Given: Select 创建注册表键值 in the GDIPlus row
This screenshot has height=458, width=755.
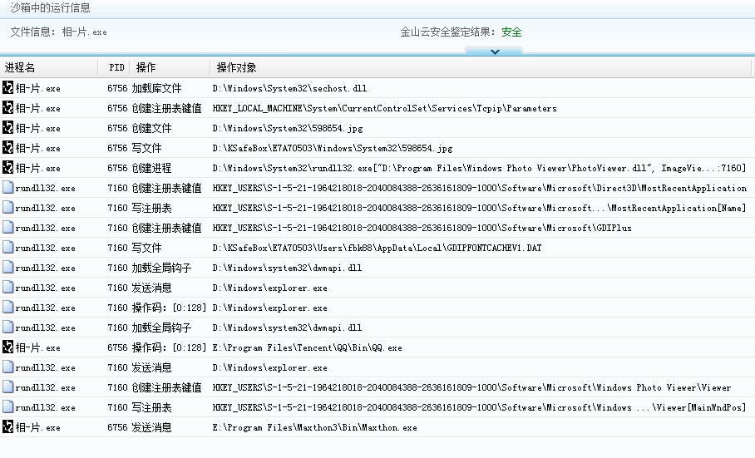Looking at the screenshot, I should pyautogui.click(x=166, y=228).
